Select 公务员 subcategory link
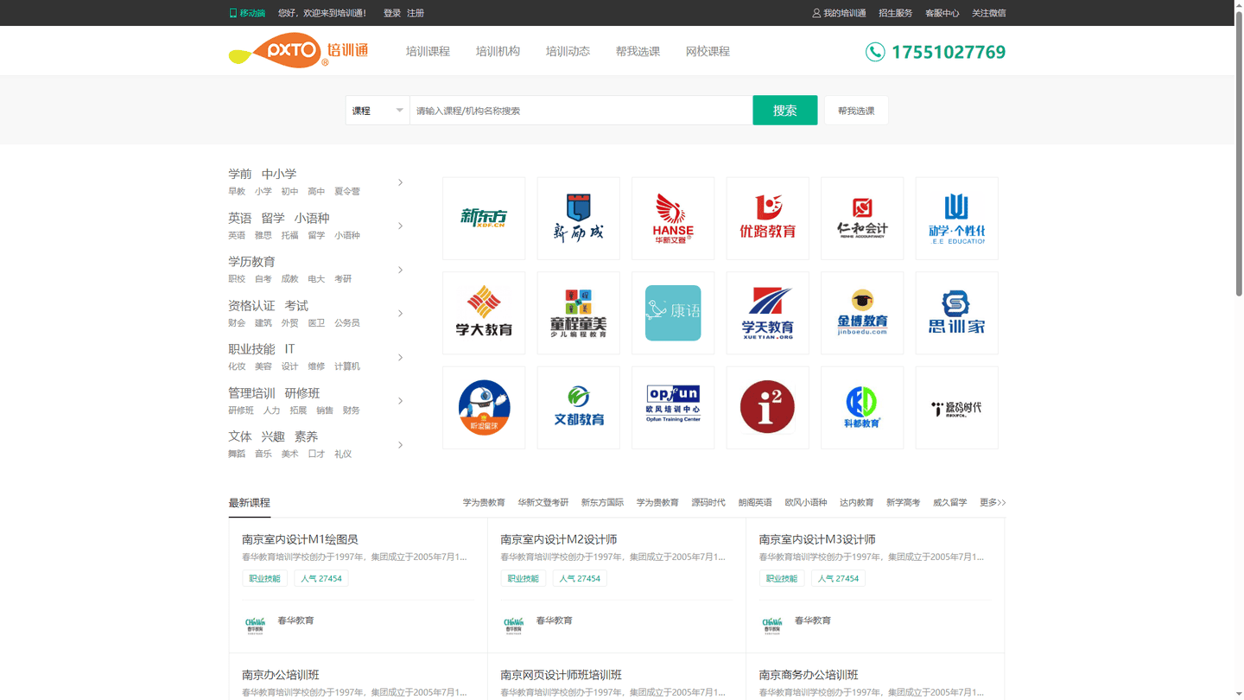Viewport: 1244px width, 700px height. pyautogui.click(x=347, y=322)
